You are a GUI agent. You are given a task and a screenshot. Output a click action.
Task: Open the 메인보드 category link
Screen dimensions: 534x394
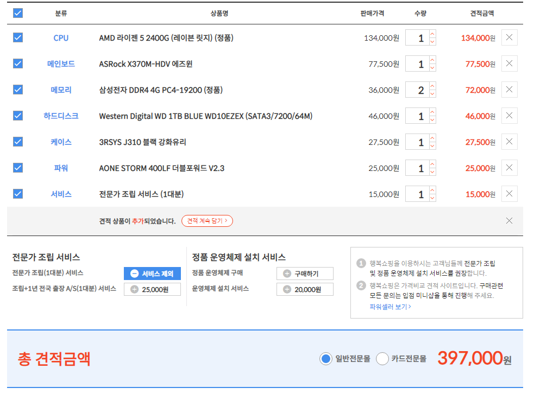[x=61, y=63]
